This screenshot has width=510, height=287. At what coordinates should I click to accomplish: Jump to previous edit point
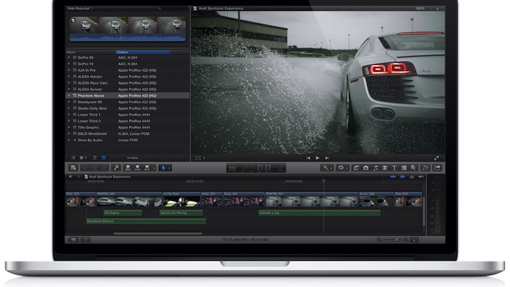pos(308,158)
